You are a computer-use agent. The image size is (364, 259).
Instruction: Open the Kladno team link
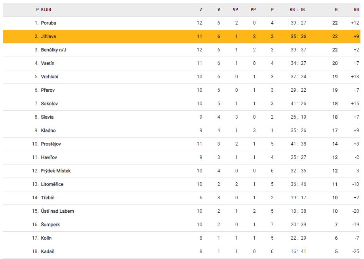[48, 130]
